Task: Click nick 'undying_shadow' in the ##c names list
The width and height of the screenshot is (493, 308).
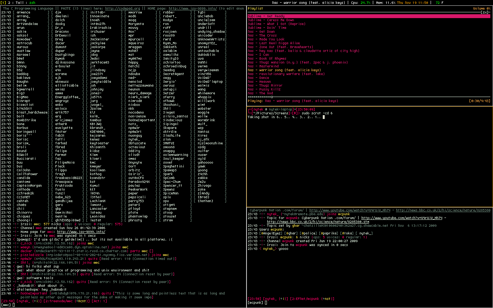Action: 211,32
